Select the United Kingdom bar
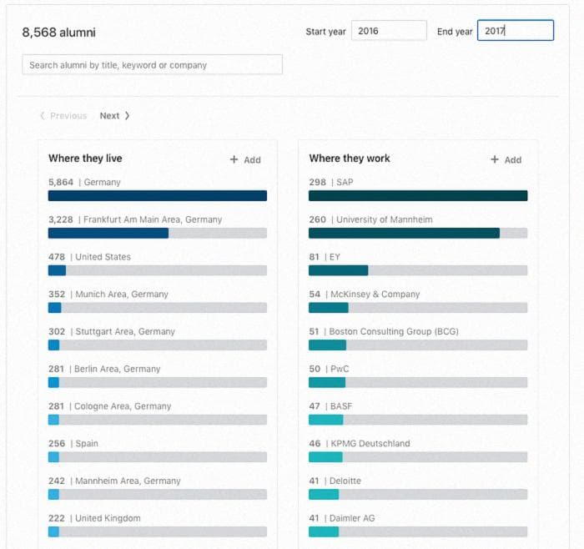This screenshot has height=549, width=584. point(158,531)
